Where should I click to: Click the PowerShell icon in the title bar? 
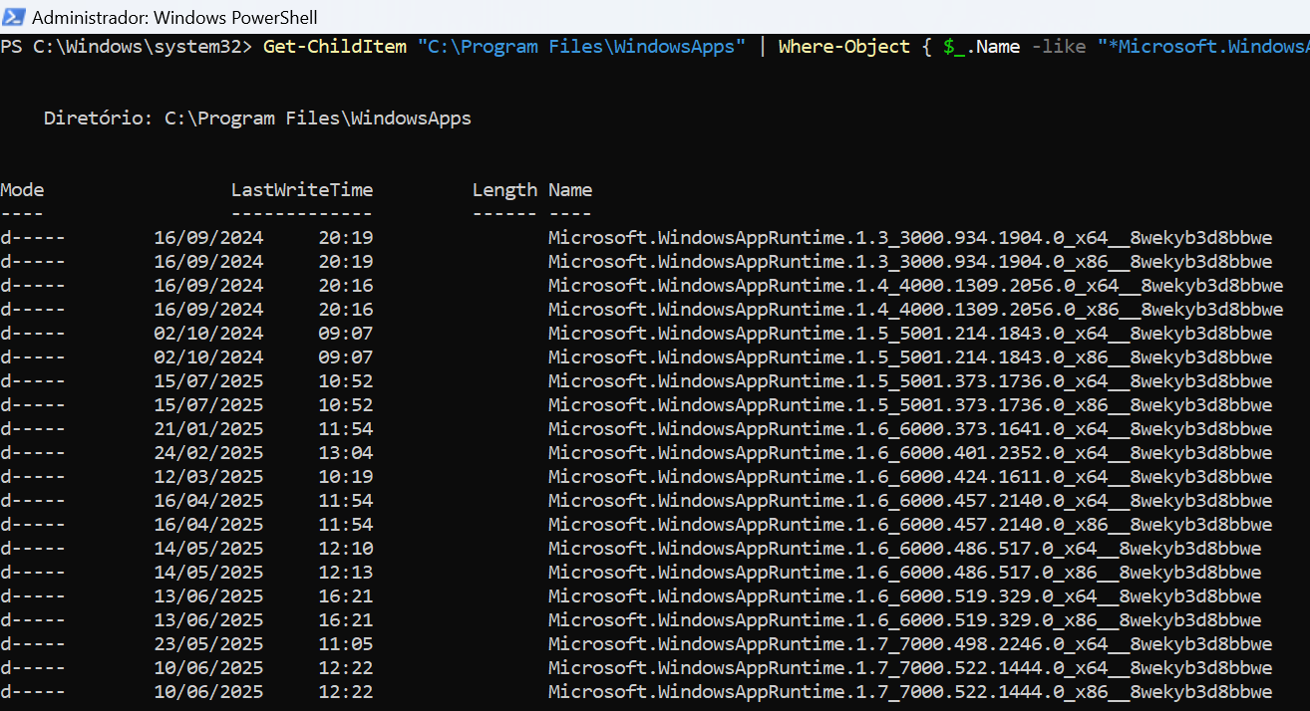[14, 17]
